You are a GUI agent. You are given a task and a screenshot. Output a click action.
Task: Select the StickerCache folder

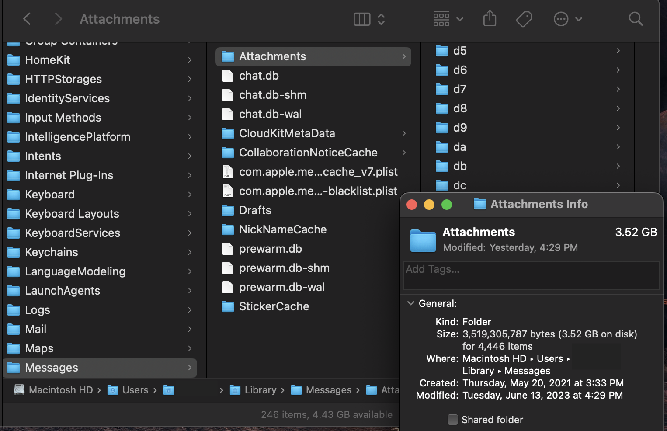coord(274,306)
